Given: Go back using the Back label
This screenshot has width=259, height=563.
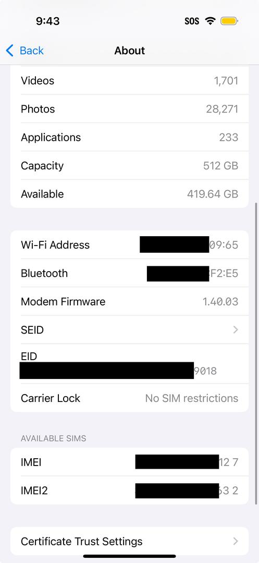Looking at the screenshot, I should [32, 51].
